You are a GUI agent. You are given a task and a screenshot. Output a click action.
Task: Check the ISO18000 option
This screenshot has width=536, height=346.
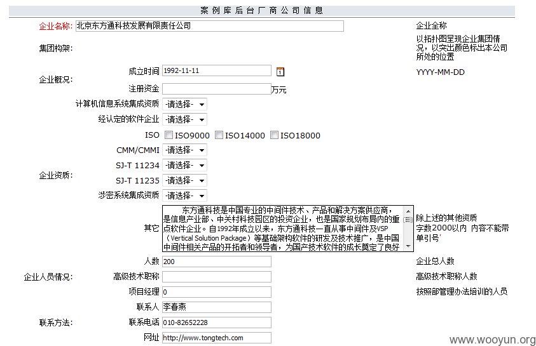[274, 135]
